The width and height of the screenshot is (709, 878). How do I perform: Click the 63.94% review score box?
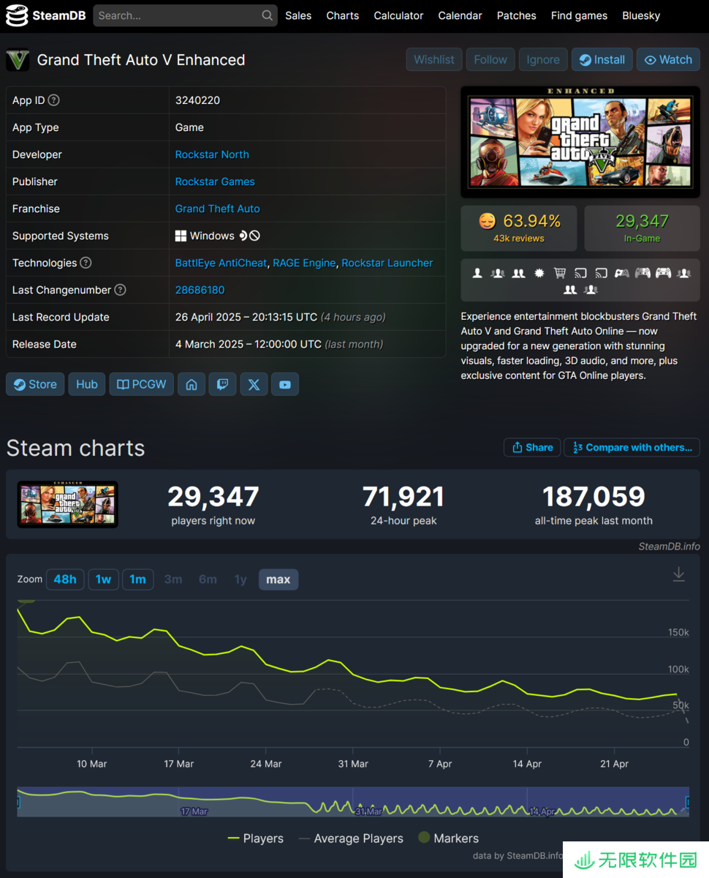coord(519,228)
